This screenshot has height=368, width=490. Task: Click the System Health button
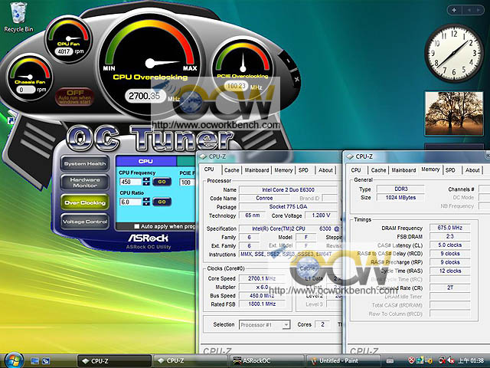click(85, 163)
